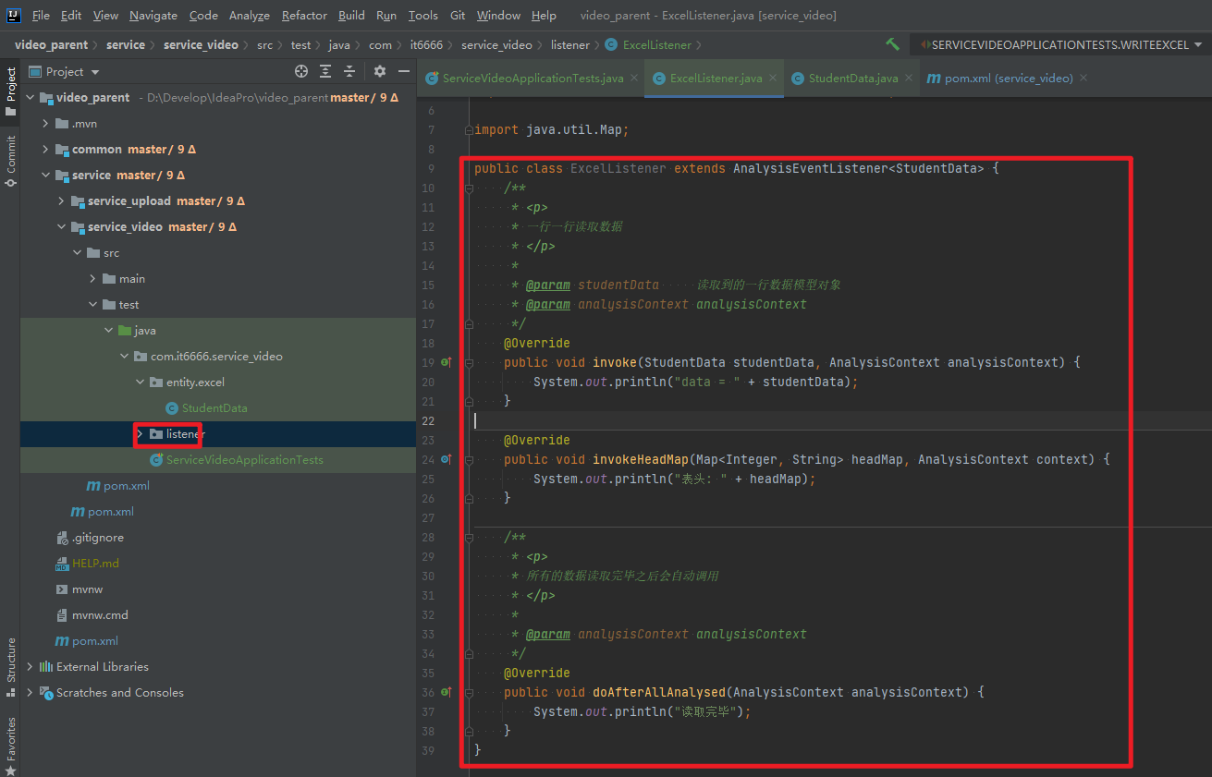Expand the common module folder

click(x=46, y=149)
